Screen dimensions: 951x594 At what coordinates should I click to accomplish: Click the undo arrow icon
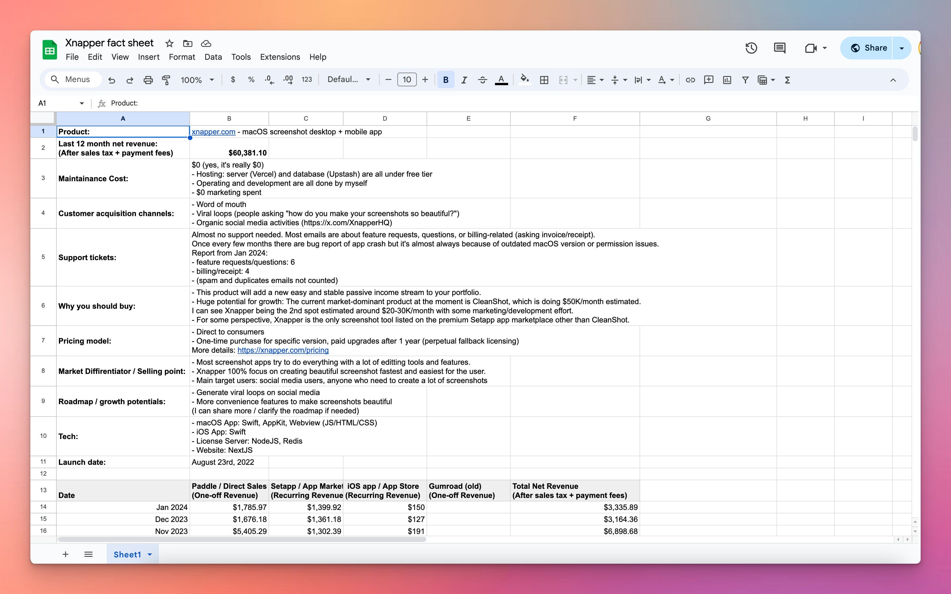[112, 80]
